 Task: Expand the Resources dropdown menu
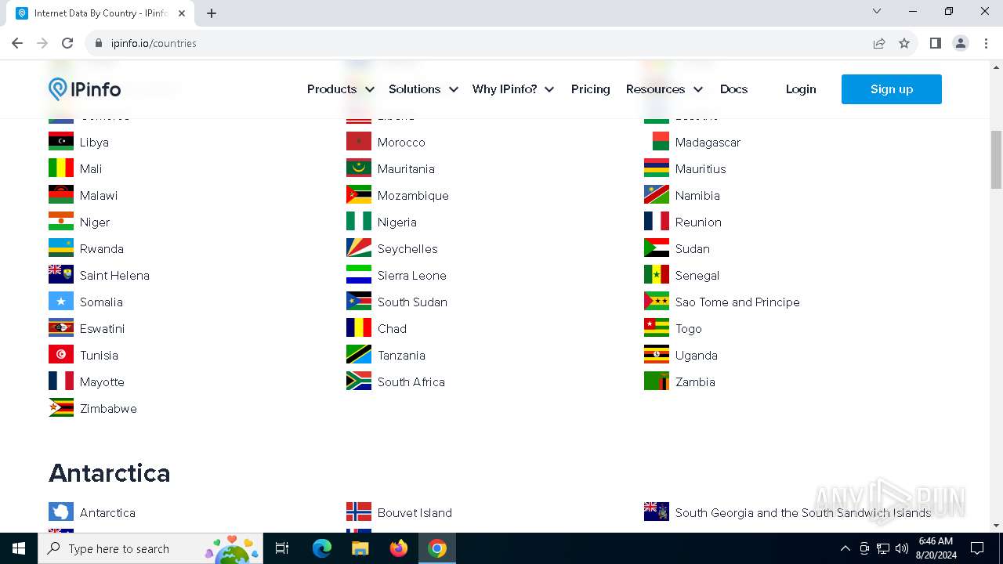(664, 89)
